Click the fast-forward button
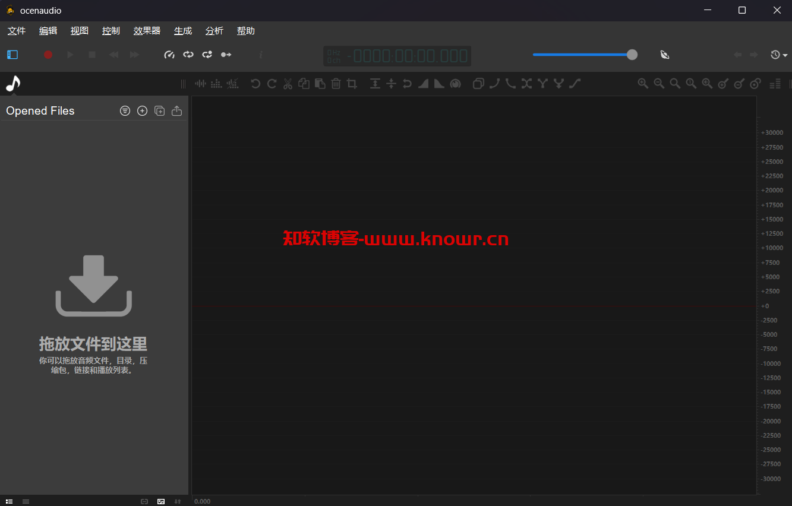The image size is (792, 506). point(135,55)
